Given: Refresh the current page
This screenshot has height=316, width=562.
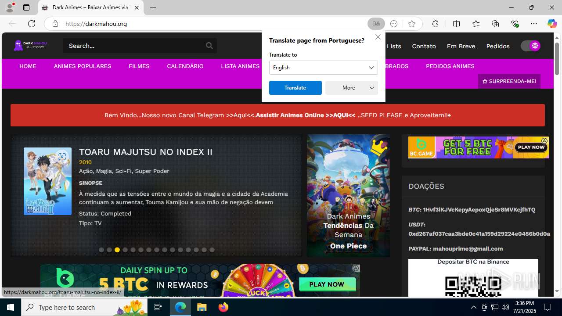Looking at the screenshot, I should tap(32, 24).
